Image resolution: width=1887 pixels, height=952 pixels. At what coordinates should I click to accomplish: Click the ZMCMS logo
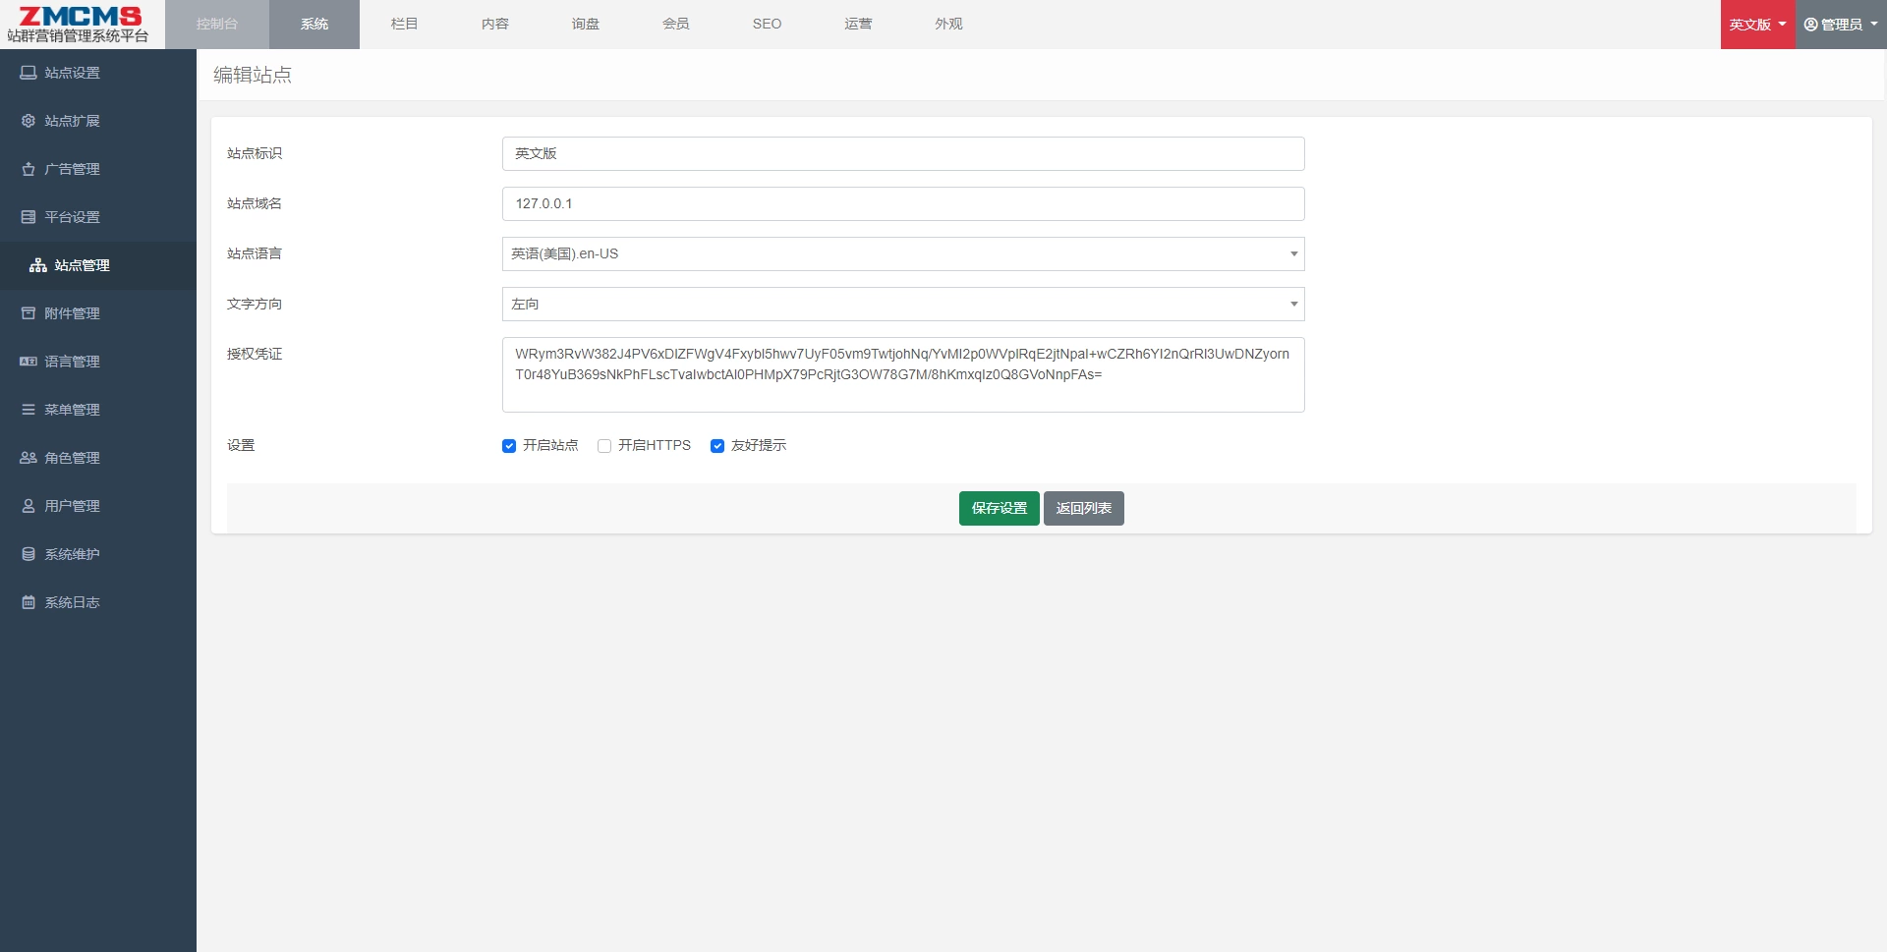80,25
